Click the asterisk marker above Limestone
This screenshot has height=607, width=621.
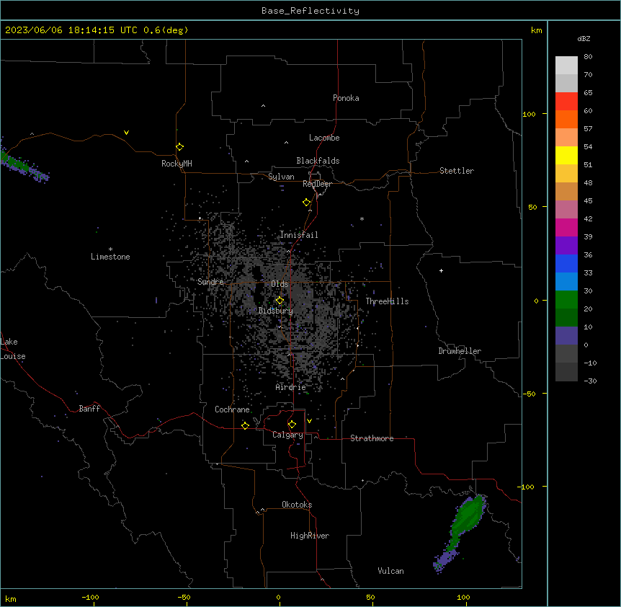pos(110,249)
